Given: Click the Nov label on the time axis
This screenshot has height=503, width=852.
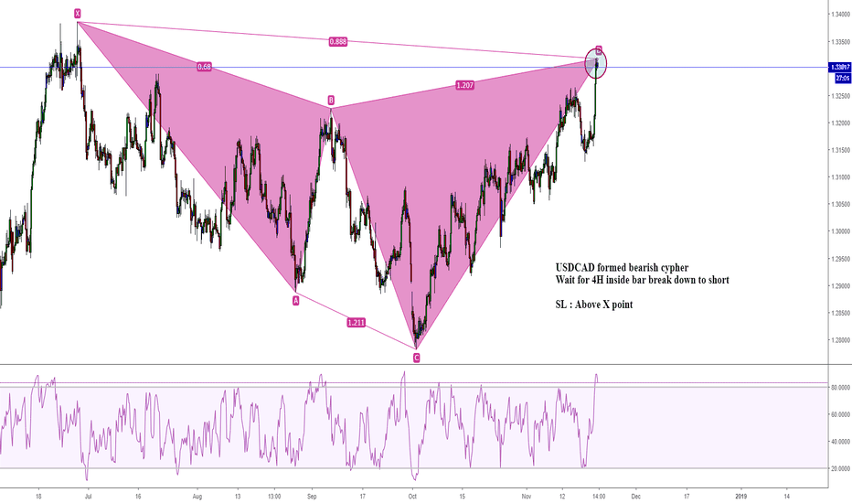Looking at the screenshot, I should pos(526,497).
